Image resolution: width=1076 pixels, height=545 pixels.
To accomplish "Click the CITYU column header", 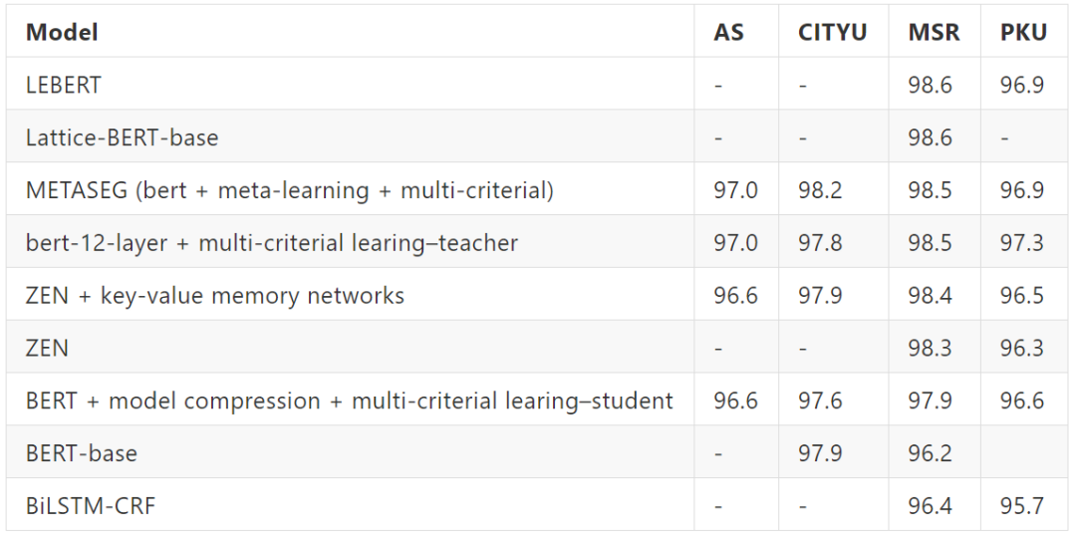I will coord(832,32).
